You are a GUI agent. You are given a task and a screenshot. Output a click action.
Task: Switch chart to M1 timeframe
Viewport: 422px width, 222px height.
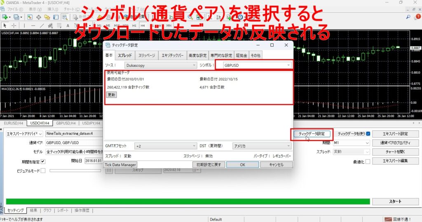pyautogui.click(x=99, y=26)
